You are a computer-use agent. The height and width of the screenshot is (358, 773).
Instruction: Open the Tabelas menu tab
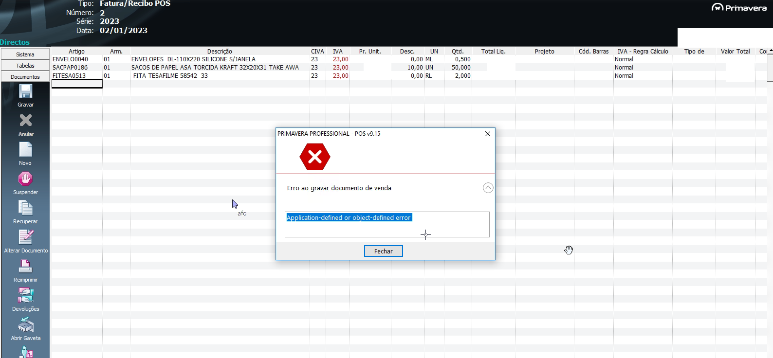pyautogui.click(x=25, y=66)
